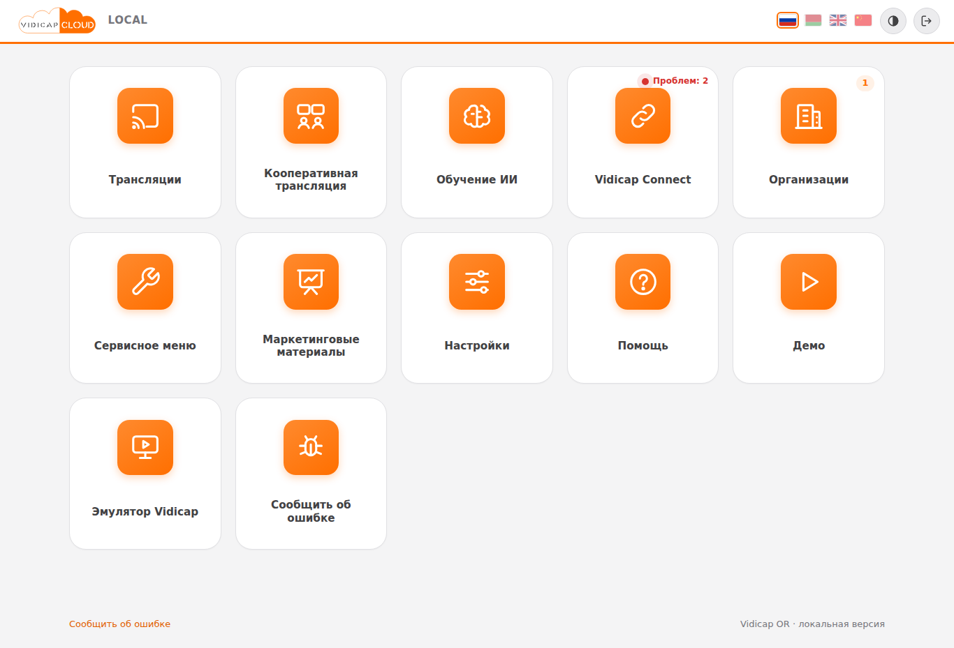
Task: Open the Эмулятор Vidicap monitor icon
Action: (x=145, y=447)
